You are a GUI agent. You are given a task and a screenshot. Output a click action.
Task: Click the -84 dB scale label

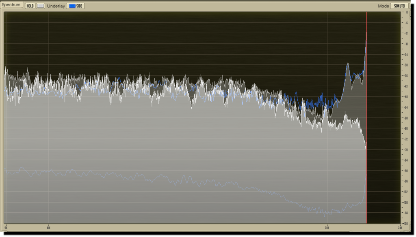406,160
